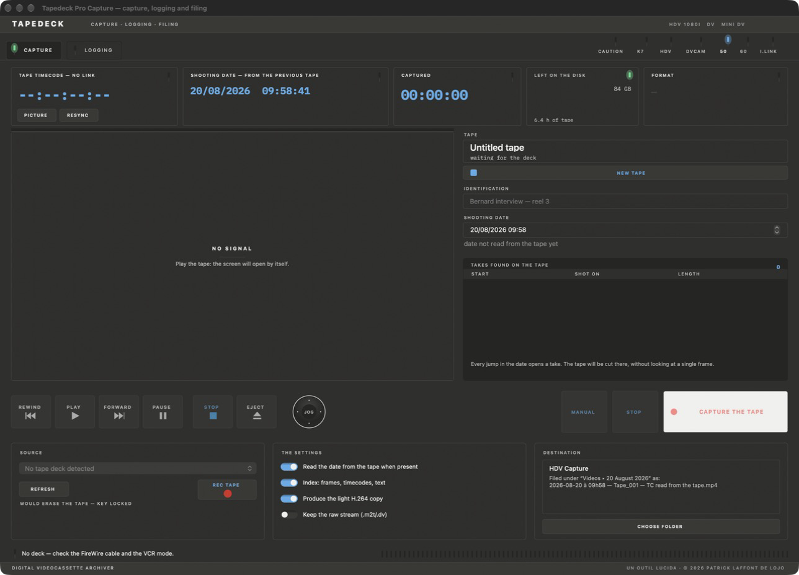The height and width of the screenshot is (575, 799).
Task: Click the Untitled tape name
Action: (x=497, y=148)
